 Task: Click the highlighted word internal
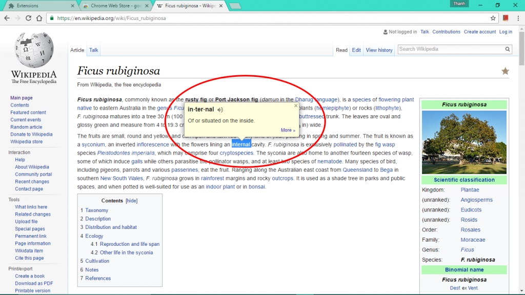click(x=241, y=144)
